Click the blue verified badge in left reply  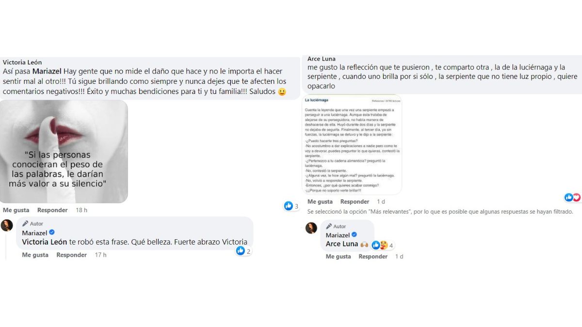tap(52, 232)
